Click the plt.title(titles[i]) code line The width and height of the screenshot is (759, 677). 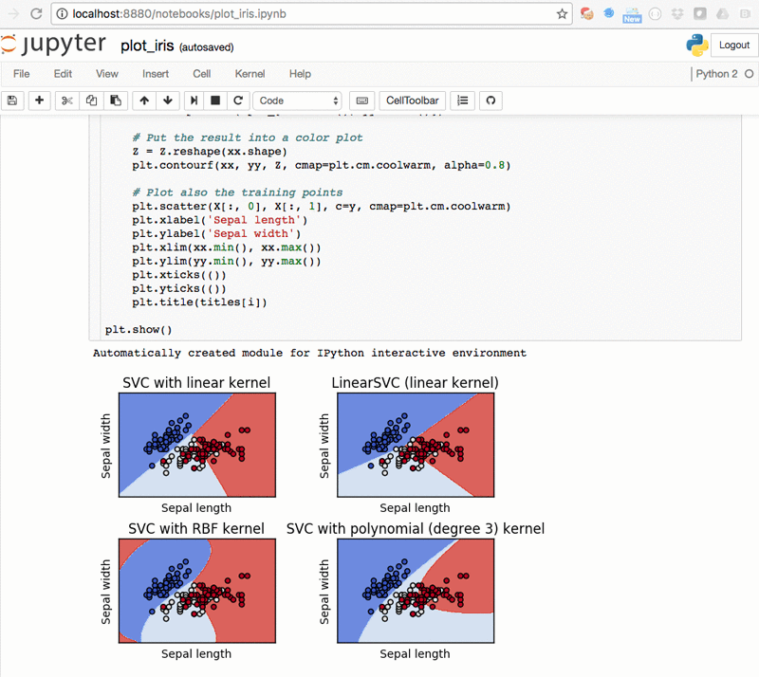coord(199,302)
